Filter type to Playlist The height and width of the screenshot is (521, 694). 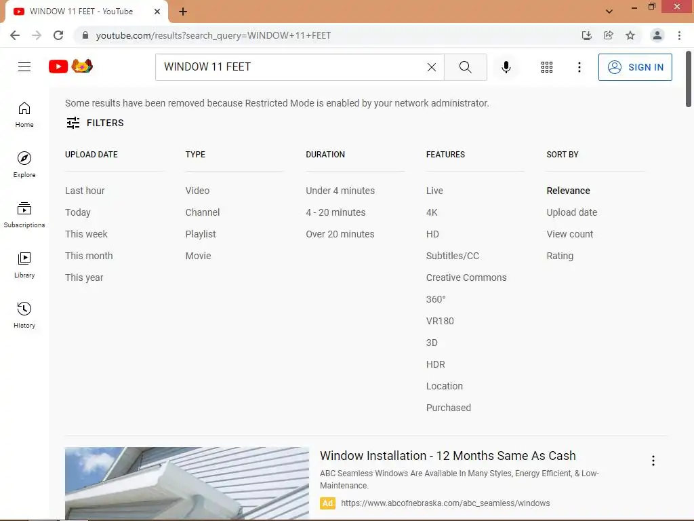point(201,234)
